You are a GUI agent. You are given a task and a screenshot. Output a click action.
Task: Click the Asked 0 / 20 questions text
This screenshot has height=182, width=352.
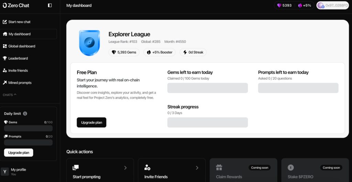[275, 78]
